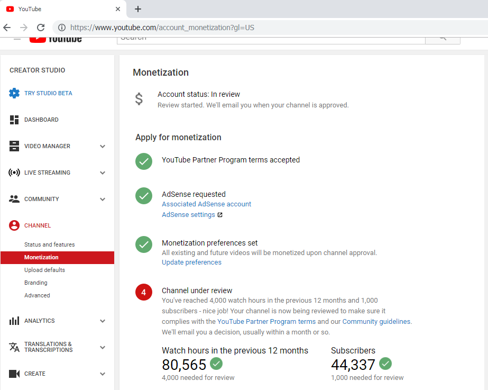The height and width of the screenshot is (390, 488).
Task: Click the Community people icon
Action: 14,199
